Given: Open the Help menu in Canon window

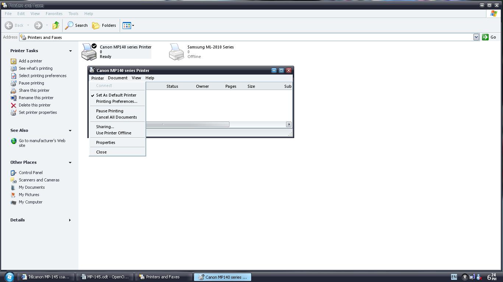Looking at the screenshot, I should (x=150, y=78).
